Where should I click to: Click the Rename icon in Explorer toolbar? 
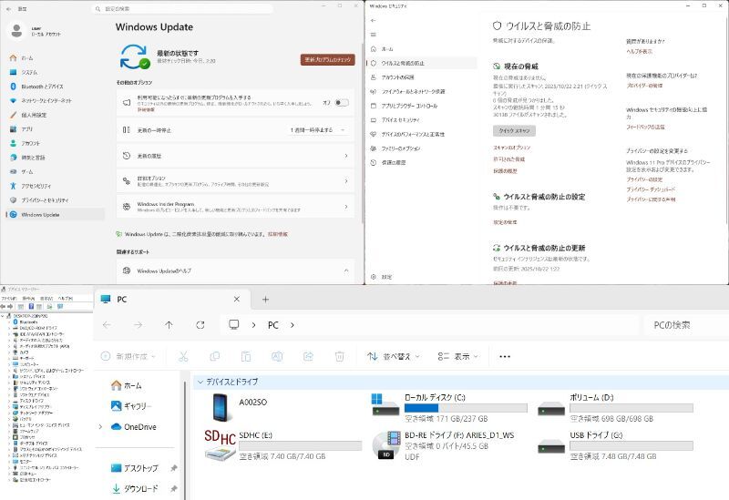pos(277,356)
